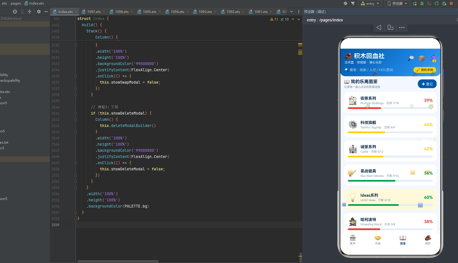The image size is (458, 263).
Task: Click the green typo count indicator
Action: (x=285, y=19)
